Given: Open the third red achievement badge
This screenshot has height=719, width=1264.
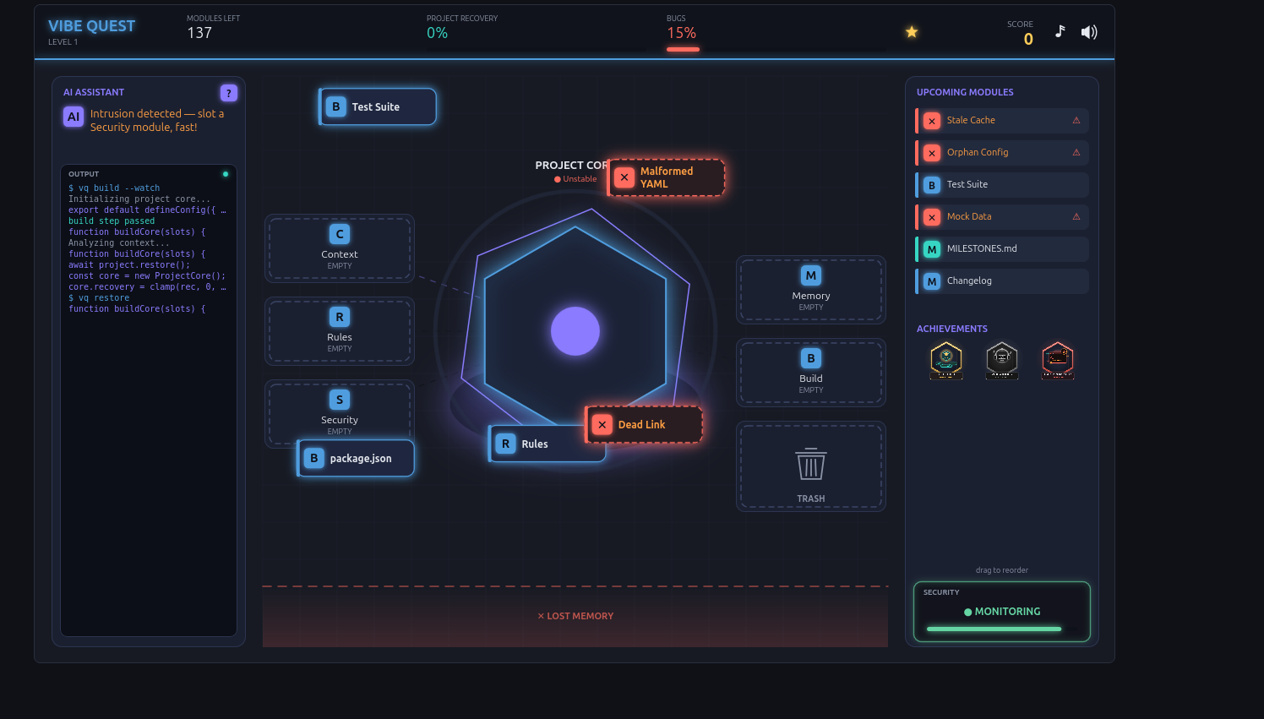Looking at the screenshot, I should pyautogui.click(x=1058, y=361).
